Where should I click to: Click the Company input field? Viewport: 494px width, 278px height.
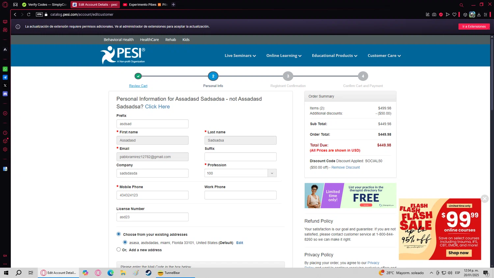click(152, 173)
